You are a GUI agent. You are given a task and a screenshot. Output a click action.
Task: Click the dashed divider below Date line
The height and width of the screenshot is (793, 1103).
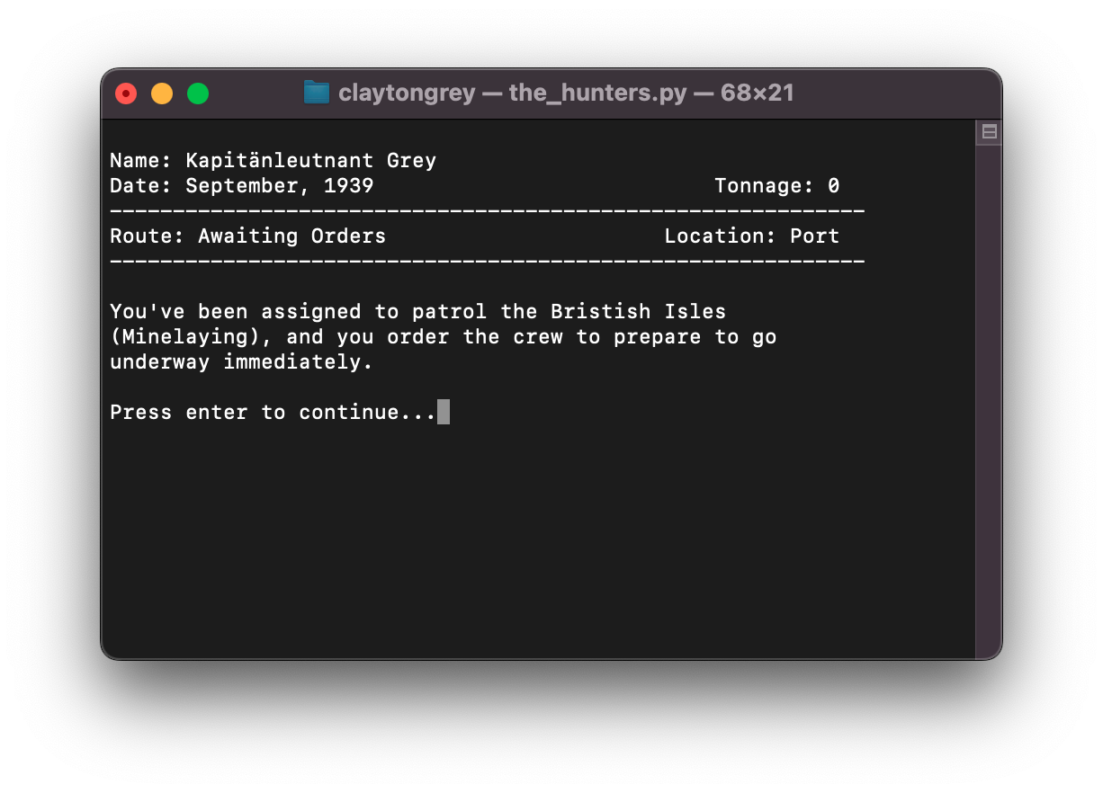pyautogui.click(x=487, y=211)
